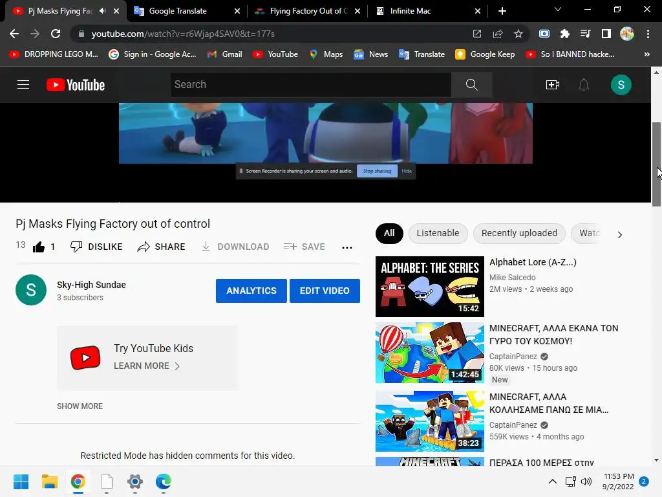Image resolution: width=662 pixels, height=497 pixels.
Task: Switch to the Infinite Mac tab
Action: (427, 11)
